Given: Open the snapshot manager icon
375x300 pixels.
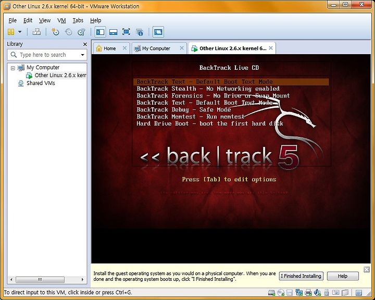Looking at the screenshot, I should click(82, 32).
